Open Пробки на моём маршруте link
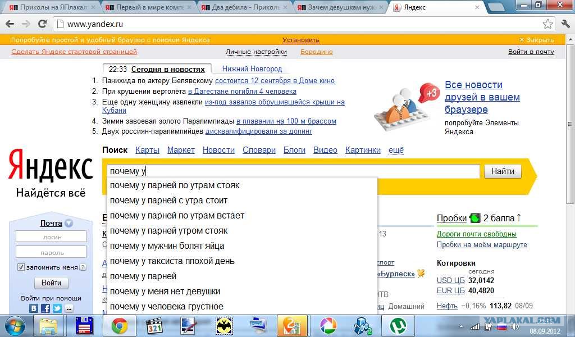Screen dimensions: 575x337 coord(482,244)
